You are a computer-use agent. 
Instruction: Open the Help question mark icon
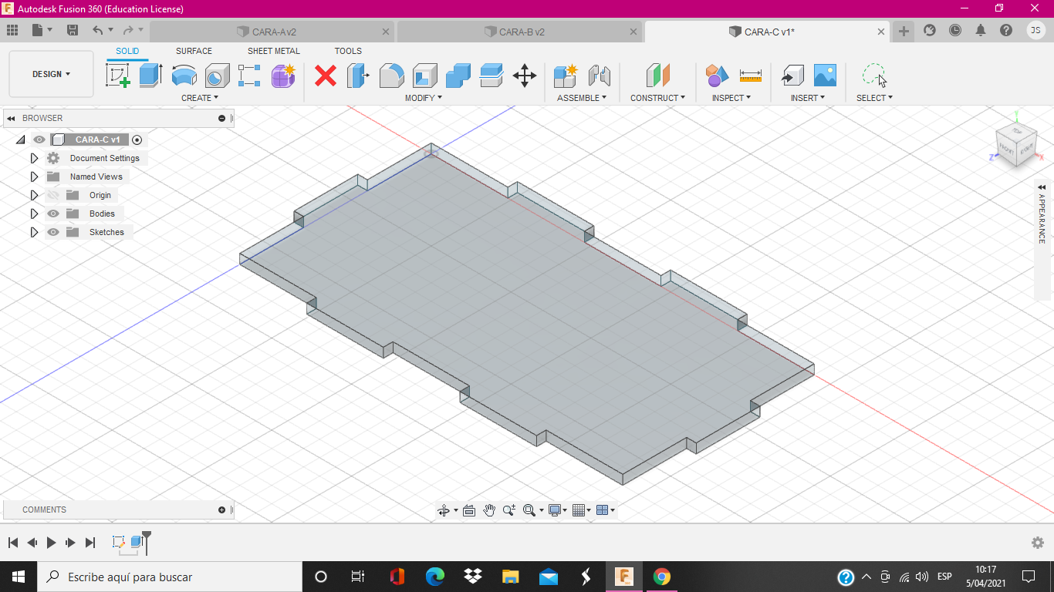1006,31
